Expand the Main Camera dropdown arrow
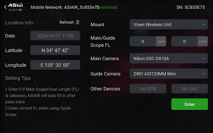The height and width of the screenshot is (133, 213). pyautogui.click(x=203, y=59)
